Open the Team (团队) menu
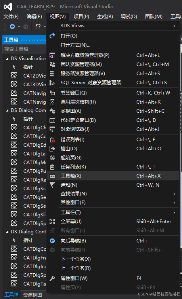The height and width of the screenshot is (299, 182). (154, 17)
